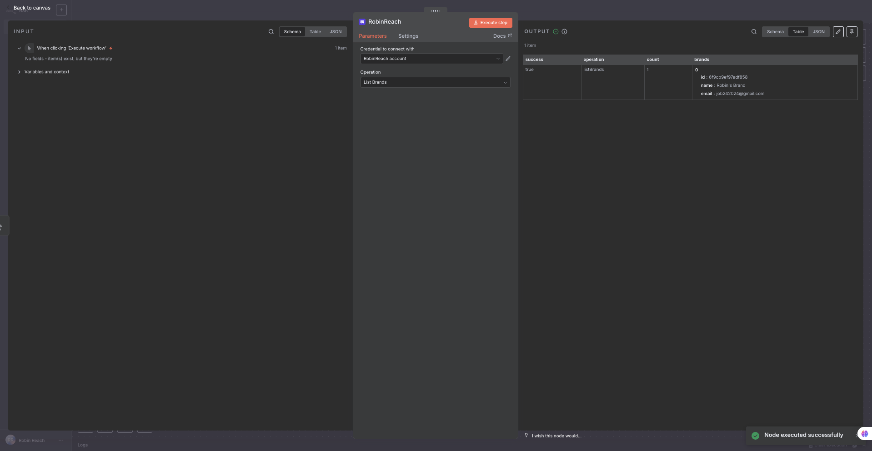Pin the output data
The image size is (872, 451).
pyautogui.click(x=852, y=32)
